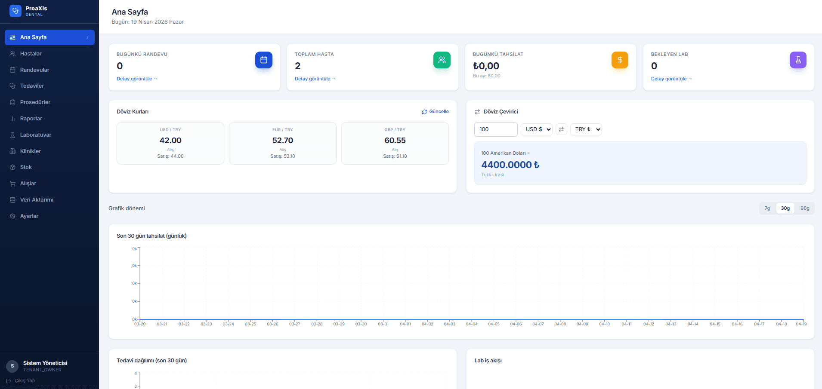Click the Alışlar shopping cart icon
This screenshot has height=389, width=822.
(12, 184)
